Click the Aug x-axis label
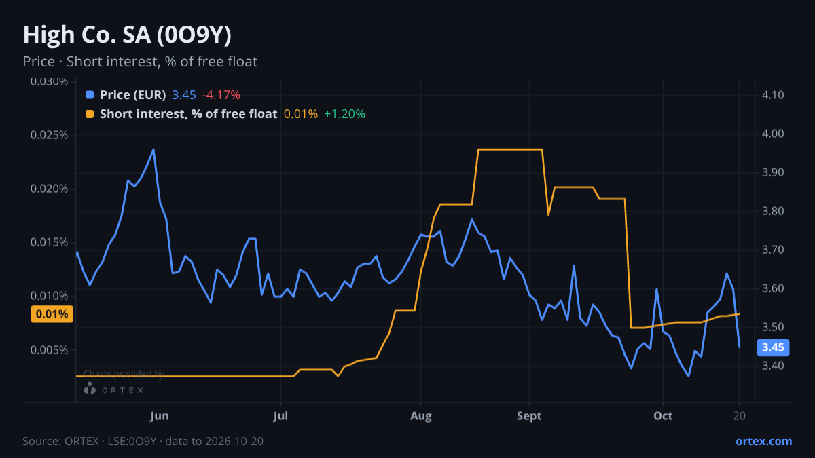This screenshot has height=458, width=815. 421,415
